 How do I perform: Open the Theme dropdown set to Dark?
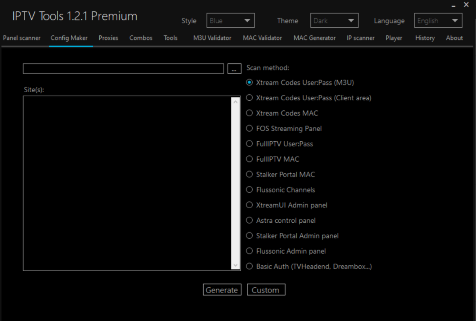334,20
